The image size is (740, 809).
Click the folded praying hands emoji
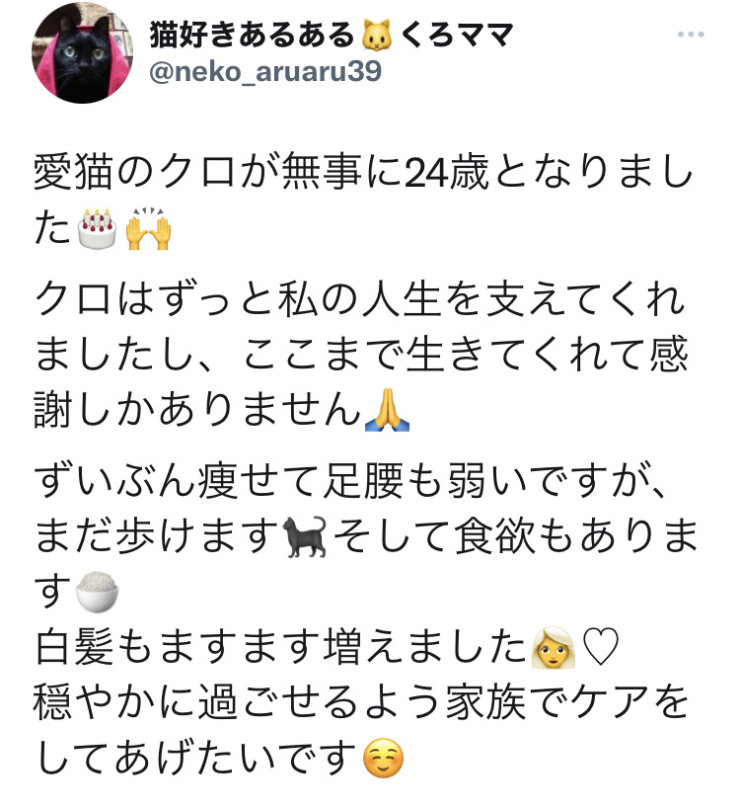point(387,410)
